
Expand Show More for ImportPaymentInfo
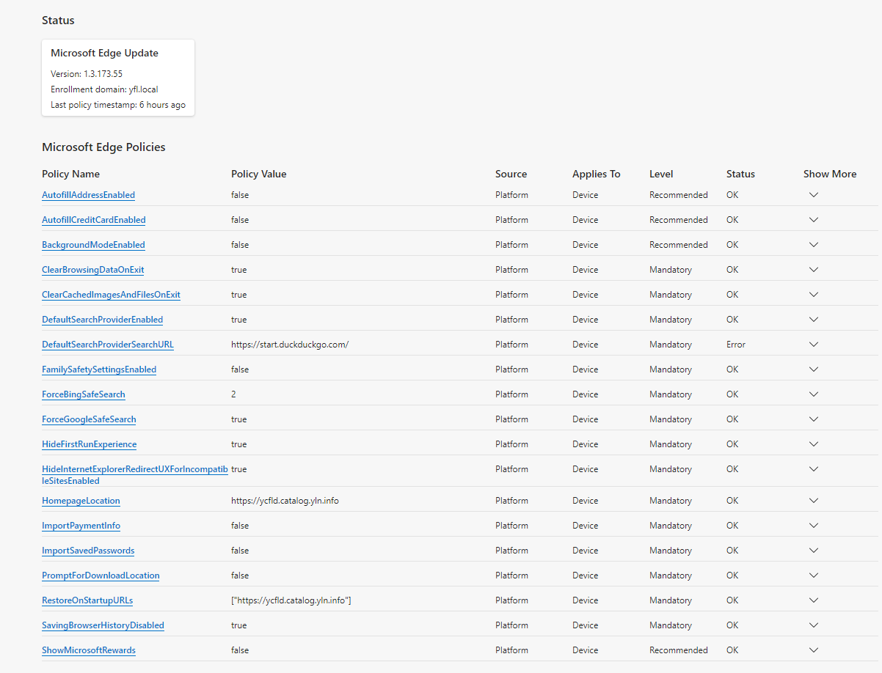(x=813, y=526)
